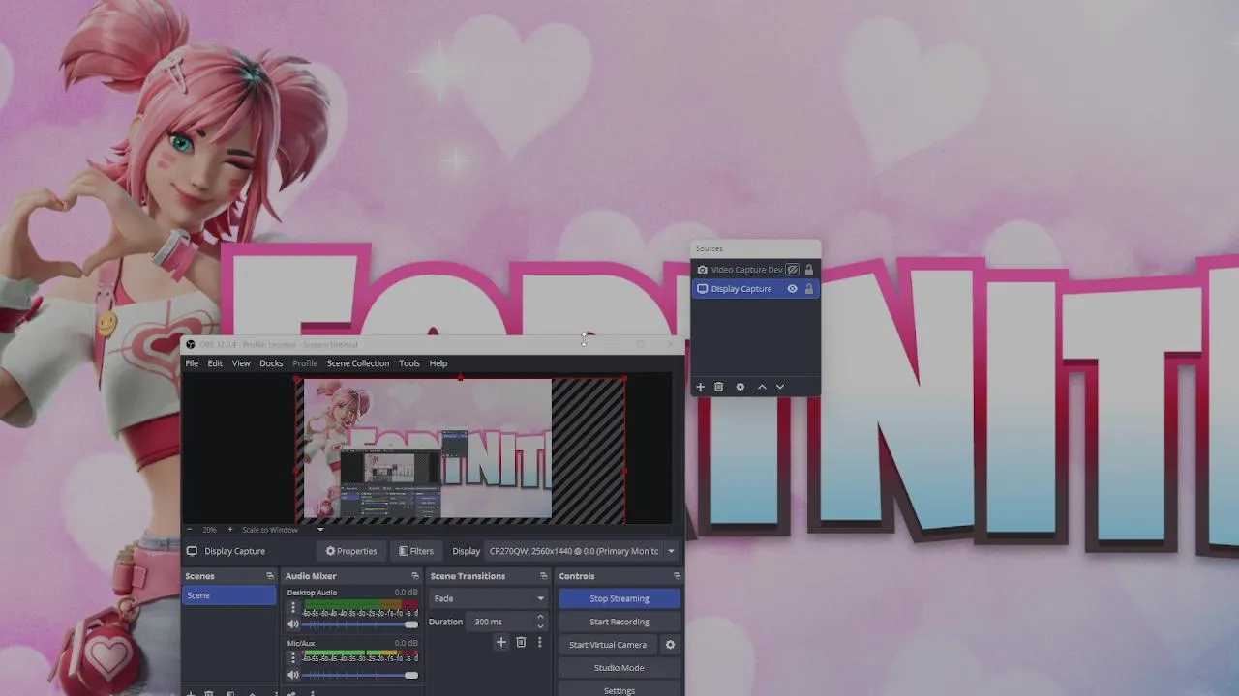Click Start Virtual Camera button
The image size is (1239, 696).
pyautogui.click(x=608, y=645)
